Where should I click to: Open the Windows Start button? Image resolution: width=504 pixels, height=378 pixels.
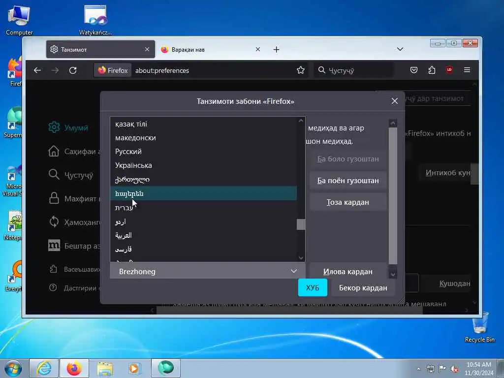point(13,368)
